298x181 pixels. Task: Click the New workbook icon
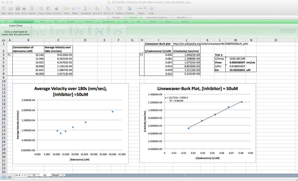tap(4, 8)
